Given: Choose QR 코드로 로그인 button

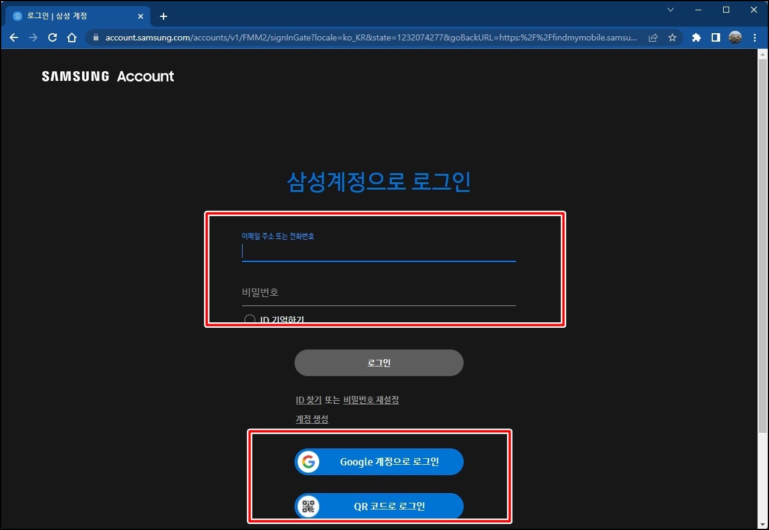Looking at the screenshot, I should pyautogui.click(x=378, y=506).
